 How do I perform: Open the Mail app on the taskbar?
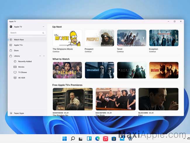122,139
